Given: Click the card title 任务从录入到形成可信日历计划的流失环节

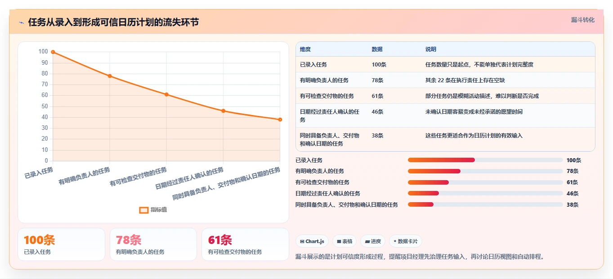Looking at the screenshot, I should [113, 22].
